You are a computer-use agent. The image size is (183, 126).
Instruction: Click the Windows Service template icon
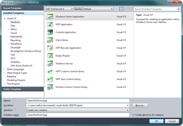tap(50, 64)
